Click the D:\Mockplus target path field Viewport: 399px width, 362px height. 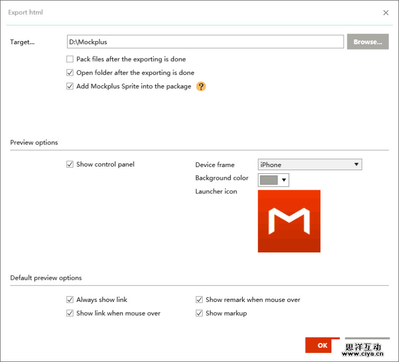tap(205, 42)
